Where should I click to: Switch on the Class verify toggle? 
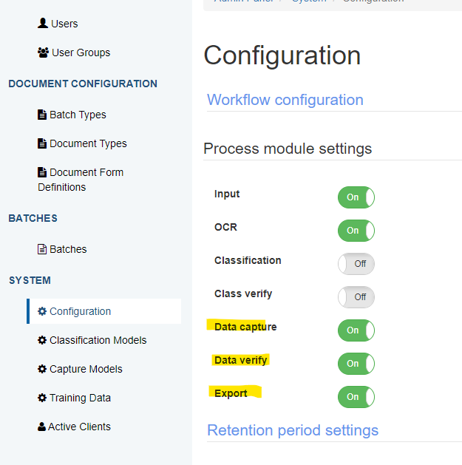356,297
